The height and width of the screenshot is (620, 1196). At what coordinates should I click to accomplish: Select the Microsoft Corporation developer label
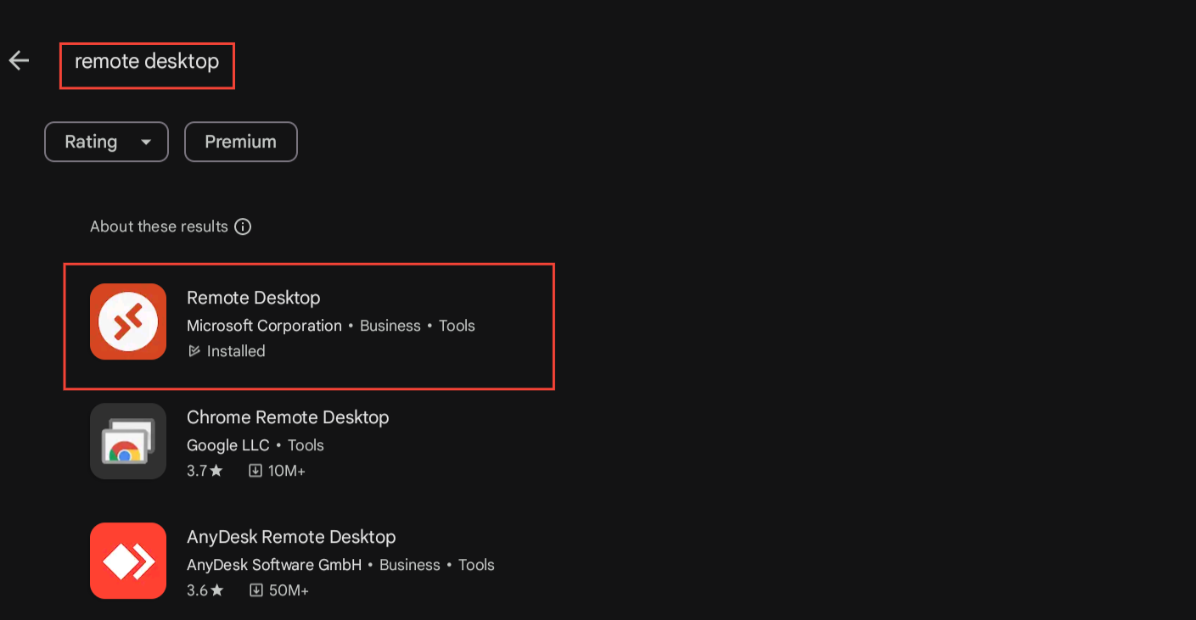pos(264,326)
